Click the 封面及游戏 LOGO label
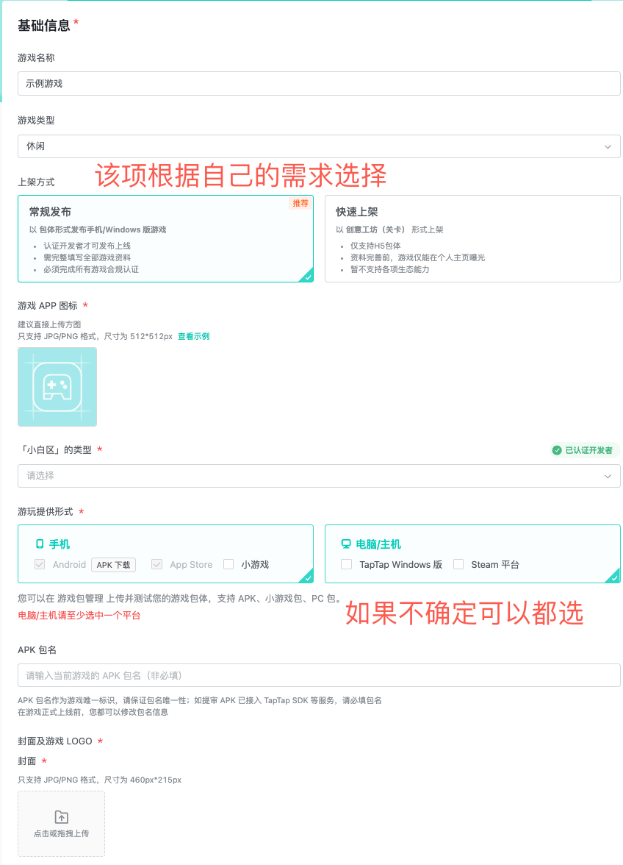This screenshot has height=865, width=623. 55,741
